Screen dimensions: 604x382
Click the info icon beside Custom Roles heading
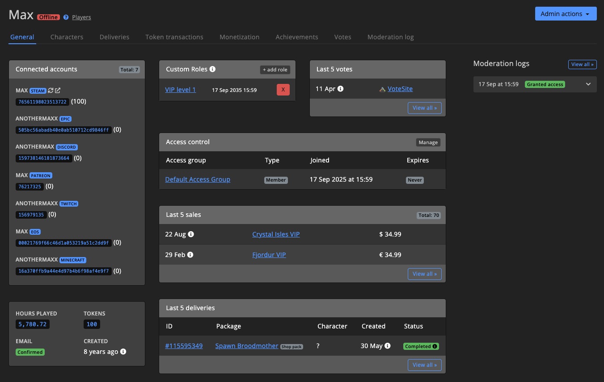[213, 69]
